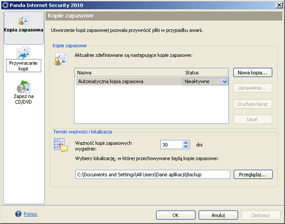Decrease expiry days with down arrow
This screenshot has width=285, height=224.
coord(186,147)
